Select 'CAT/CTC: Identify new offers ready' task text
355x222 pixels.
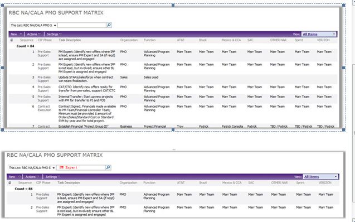(x=87, y=89)
